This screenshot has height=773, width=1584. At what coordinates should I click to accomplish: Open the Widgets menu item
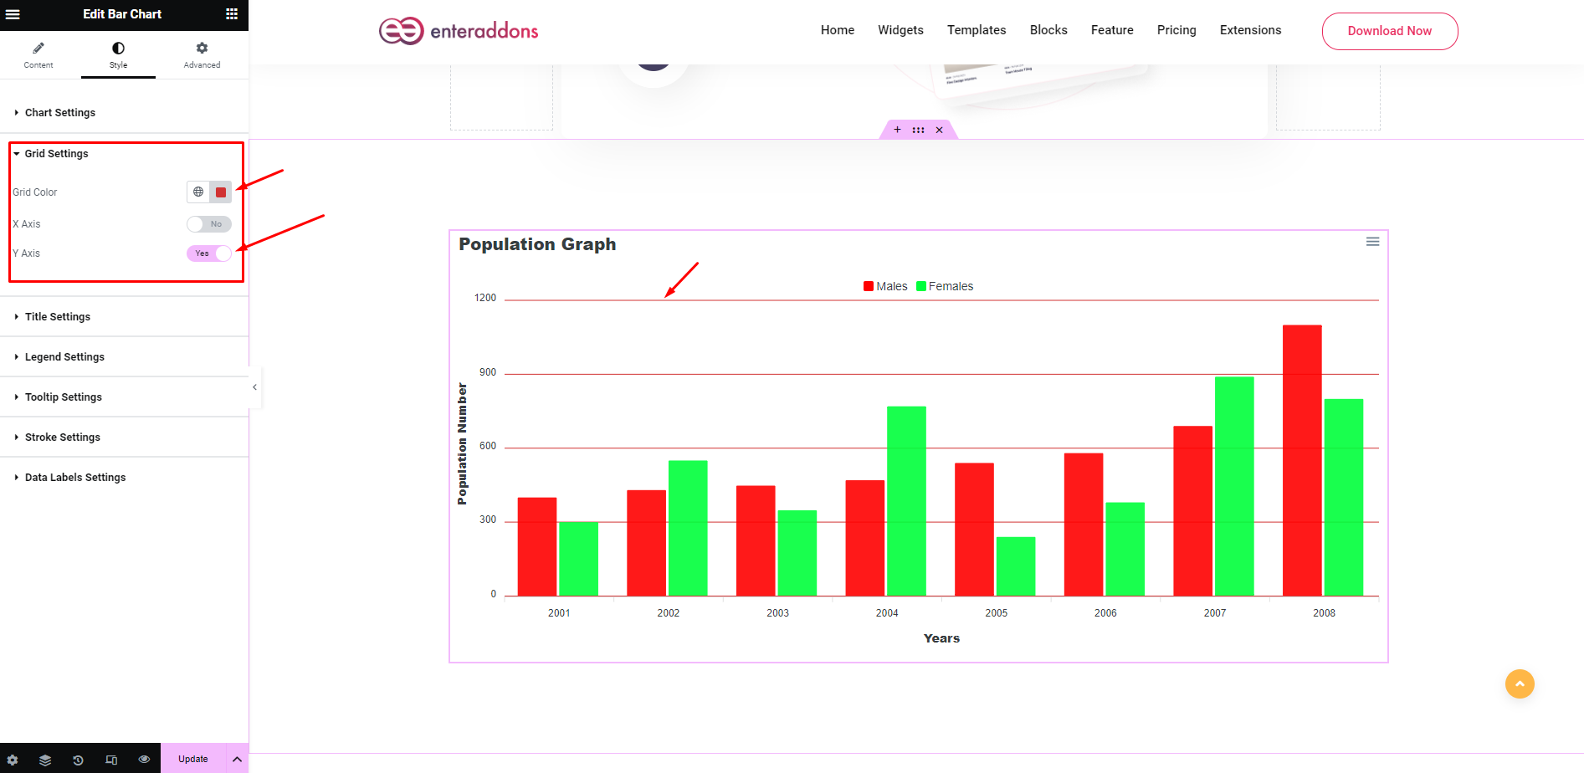(900, 30)
